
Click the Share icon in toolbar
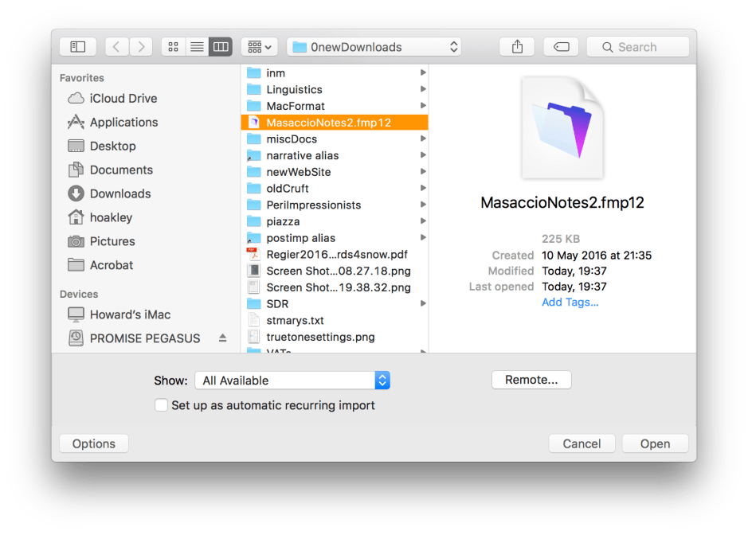pyautogui.click(x=517, y=47)
